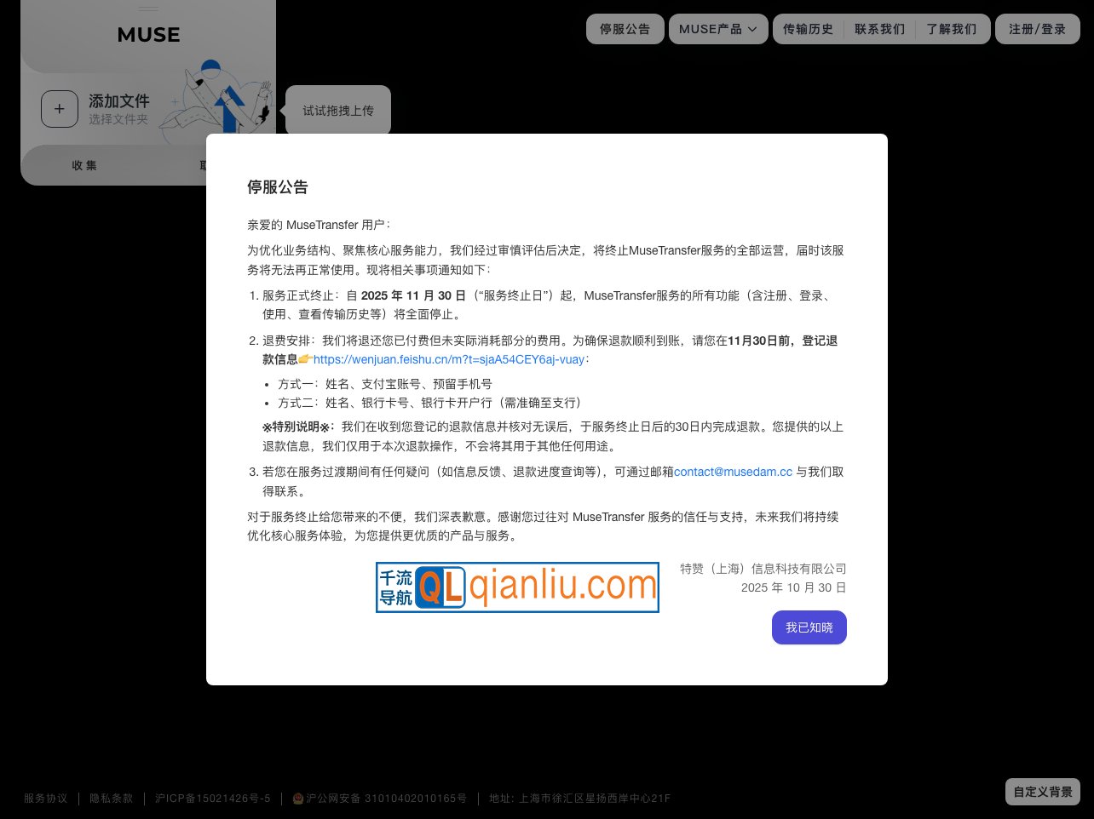Image resolution: width=1094 pixels, height=819 pixels.
Task: Open the 传输历史 menu item
Action: tap(807, 29)
